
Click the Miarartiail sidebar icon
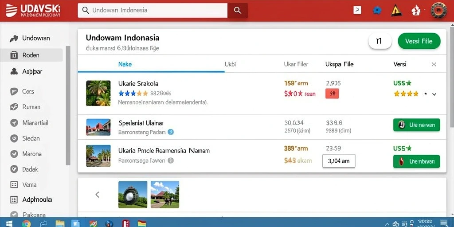(x=14, y=123)
